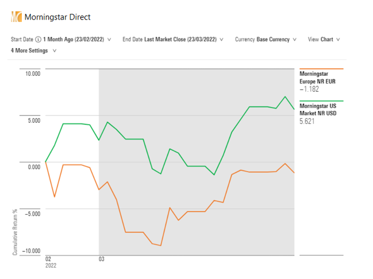Click the View 'Chart' value label
This screenshot has height=279, width=373.
point(326,40)
